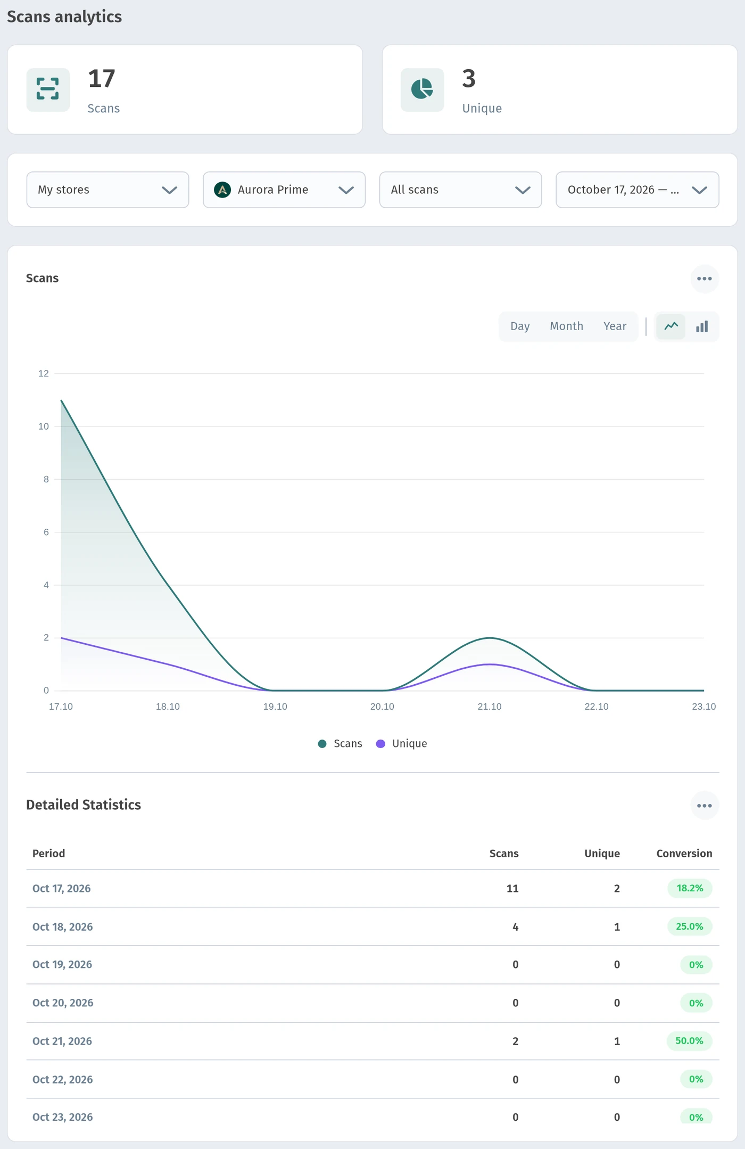Open the three-dot menu of Detailed Statistics

[704, 805]
